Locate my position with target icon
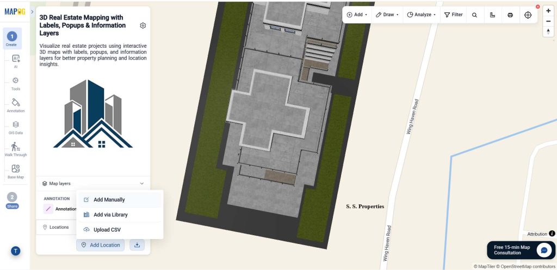The height and width of the screenshot is (270, 557). coord(528,15)
